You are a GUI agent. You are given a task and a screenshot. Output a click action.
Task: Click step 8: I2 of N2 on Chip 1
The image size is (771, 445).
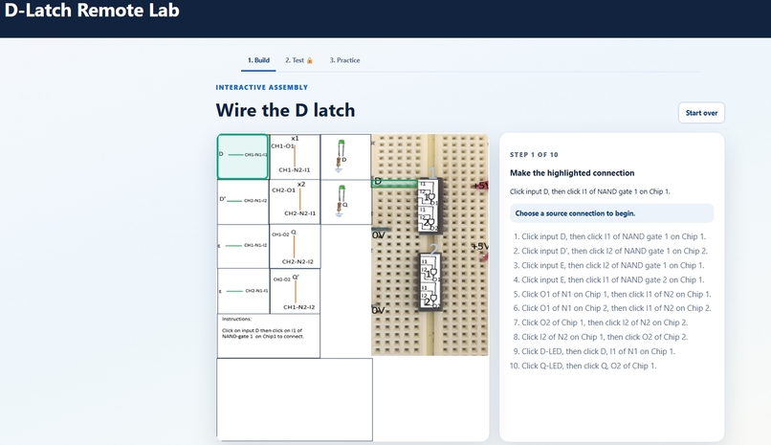pyautogui.click(x=601, y=337)
